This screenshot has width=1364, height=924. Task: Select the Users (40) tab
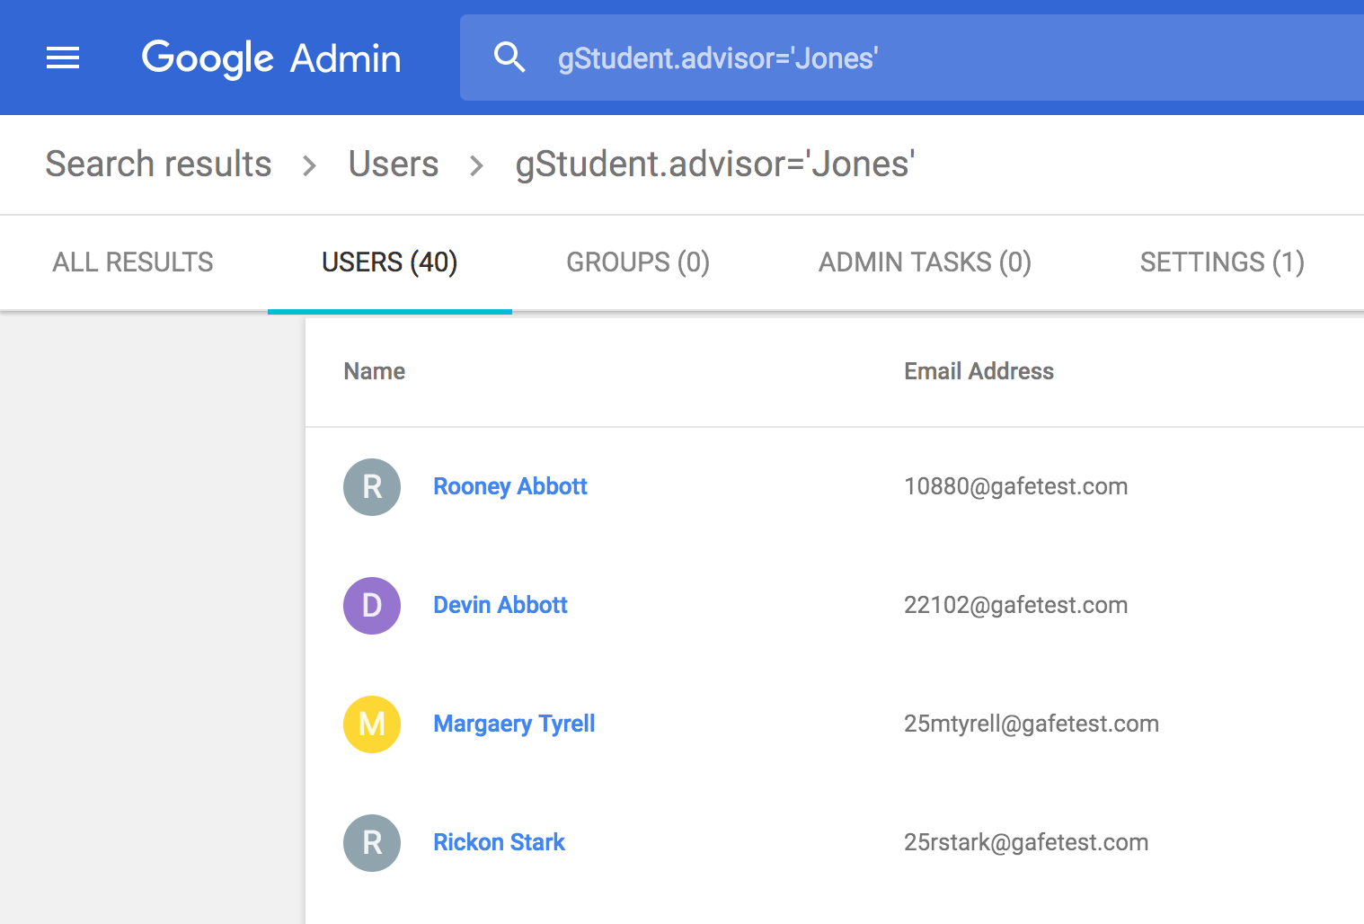click(x=389, y=262)
